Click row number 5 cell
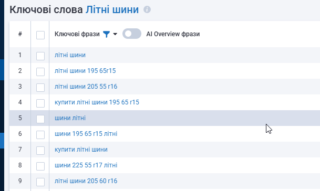The image size is (320, 191). 20,118
